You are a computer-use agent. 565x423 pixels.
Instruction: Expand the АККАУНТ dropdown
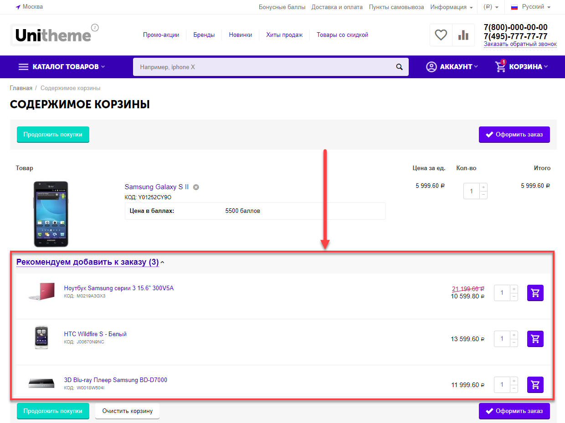point(459,67)
